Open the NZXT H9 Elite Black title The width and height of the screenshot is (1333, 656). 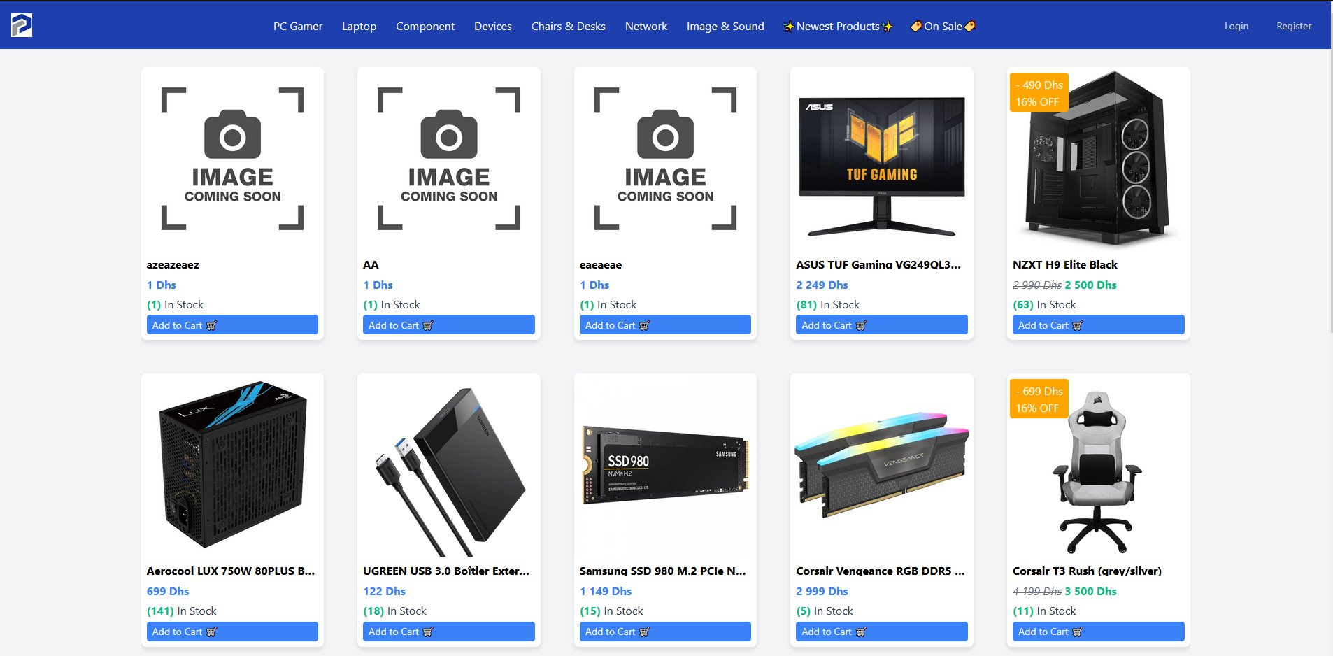pos(1065,264)
